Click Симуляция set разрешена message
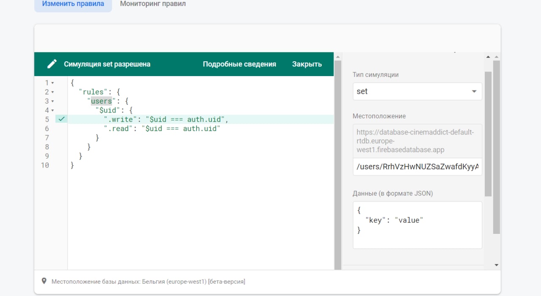The image size is (541, 296). [107, 64]
